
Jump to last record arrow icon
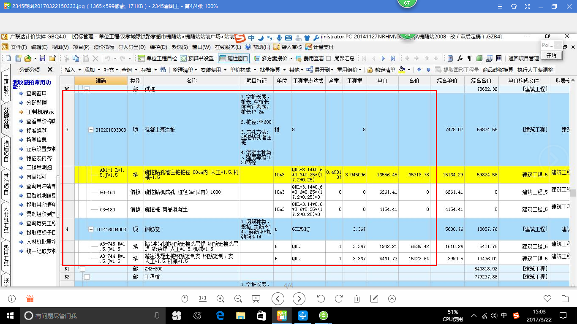[x=393, y=58]
